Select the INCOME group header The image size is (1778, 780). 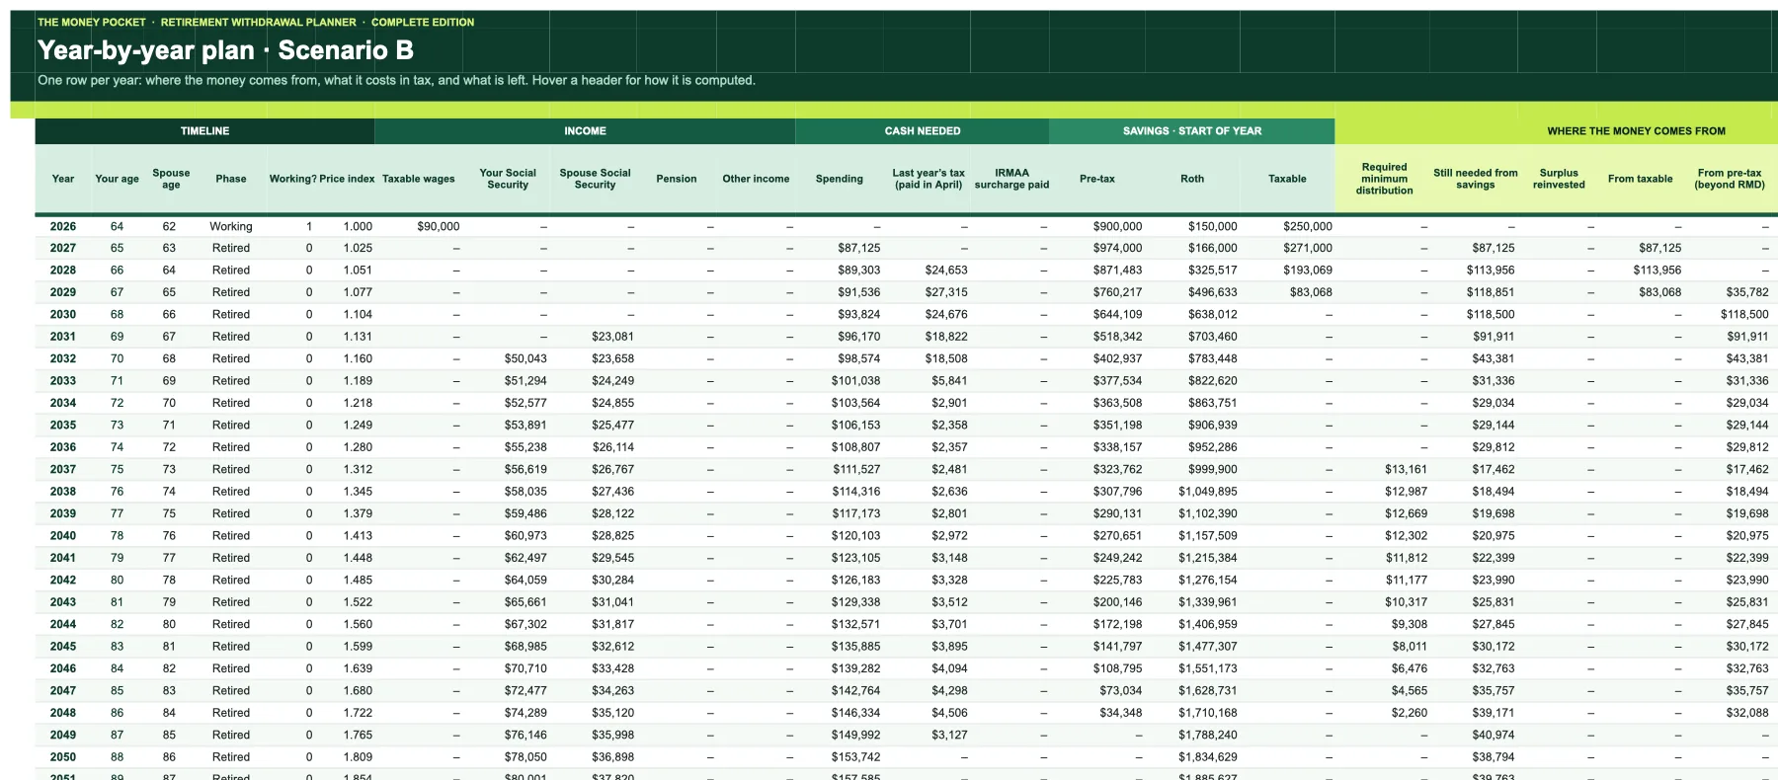pos(585,131)
